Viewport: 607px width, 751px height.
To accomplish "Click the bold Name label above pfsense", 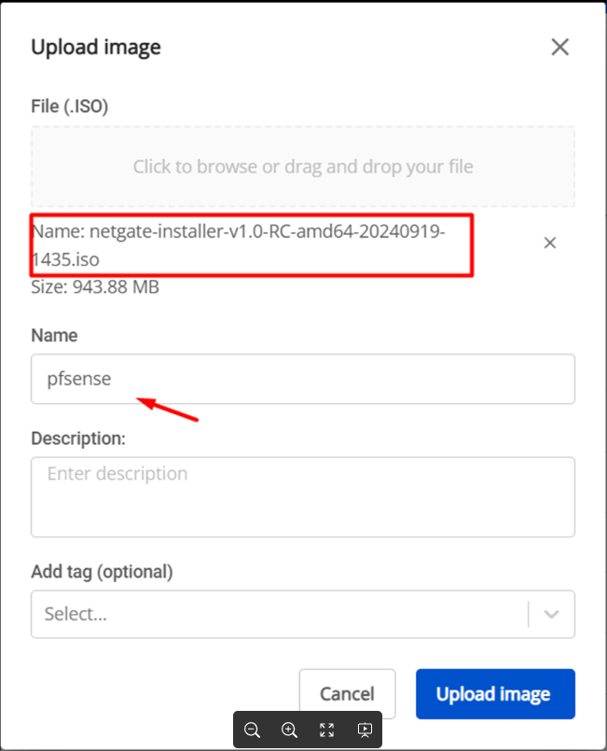I will [x=54, y=335].
